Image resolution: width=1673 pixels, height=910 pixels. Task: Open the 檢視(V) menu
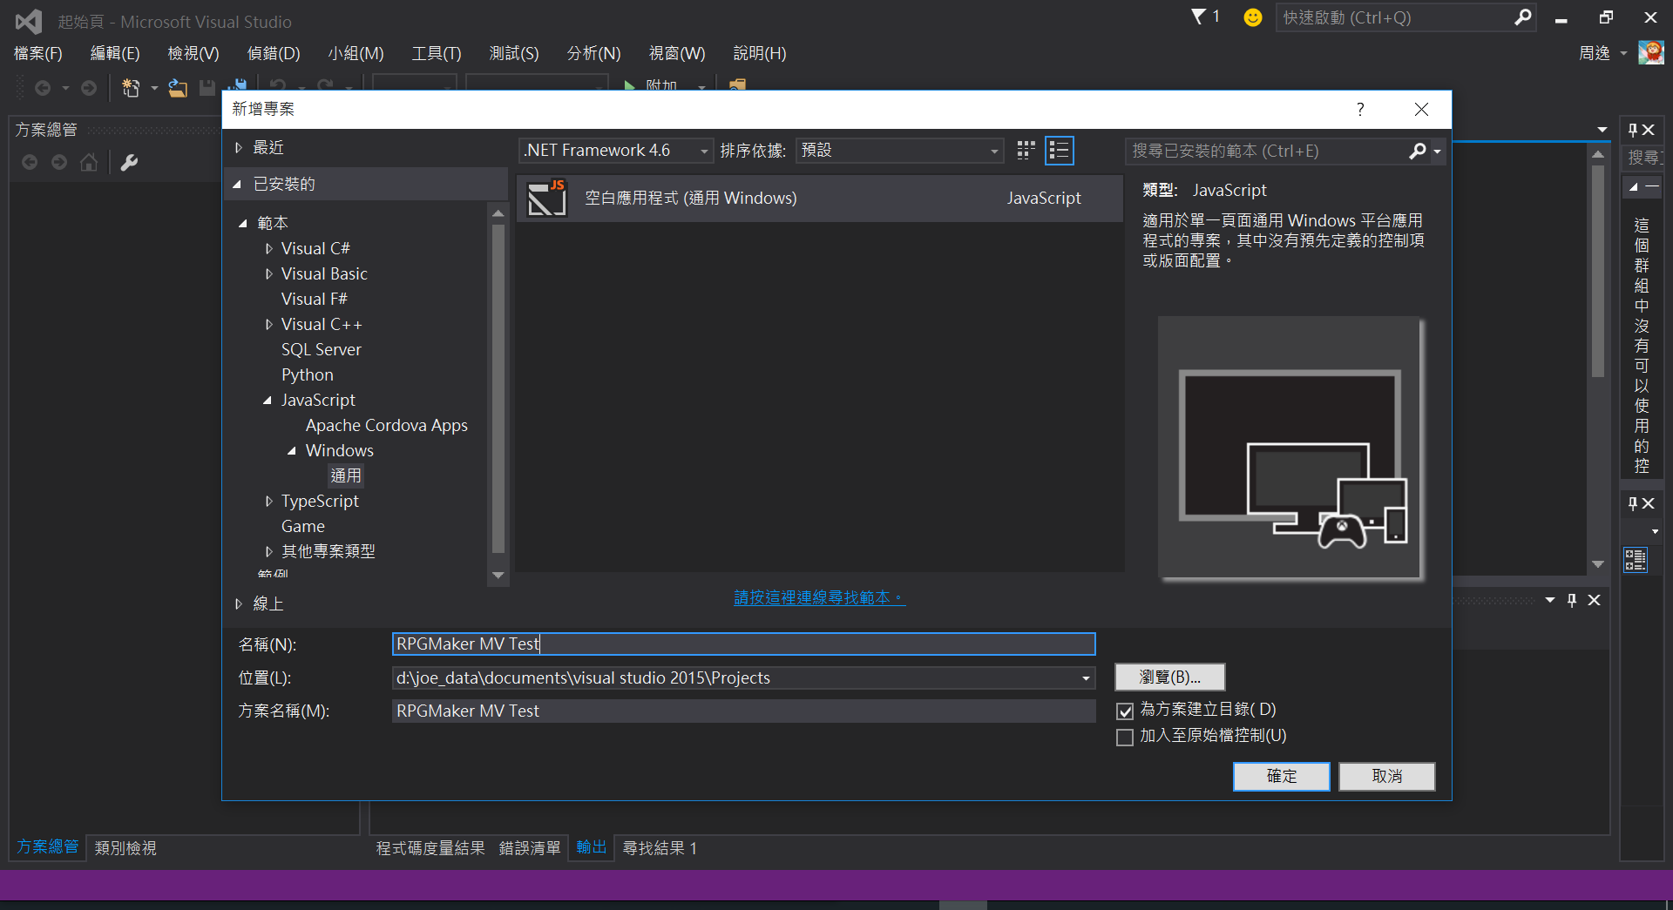[193, 53]
